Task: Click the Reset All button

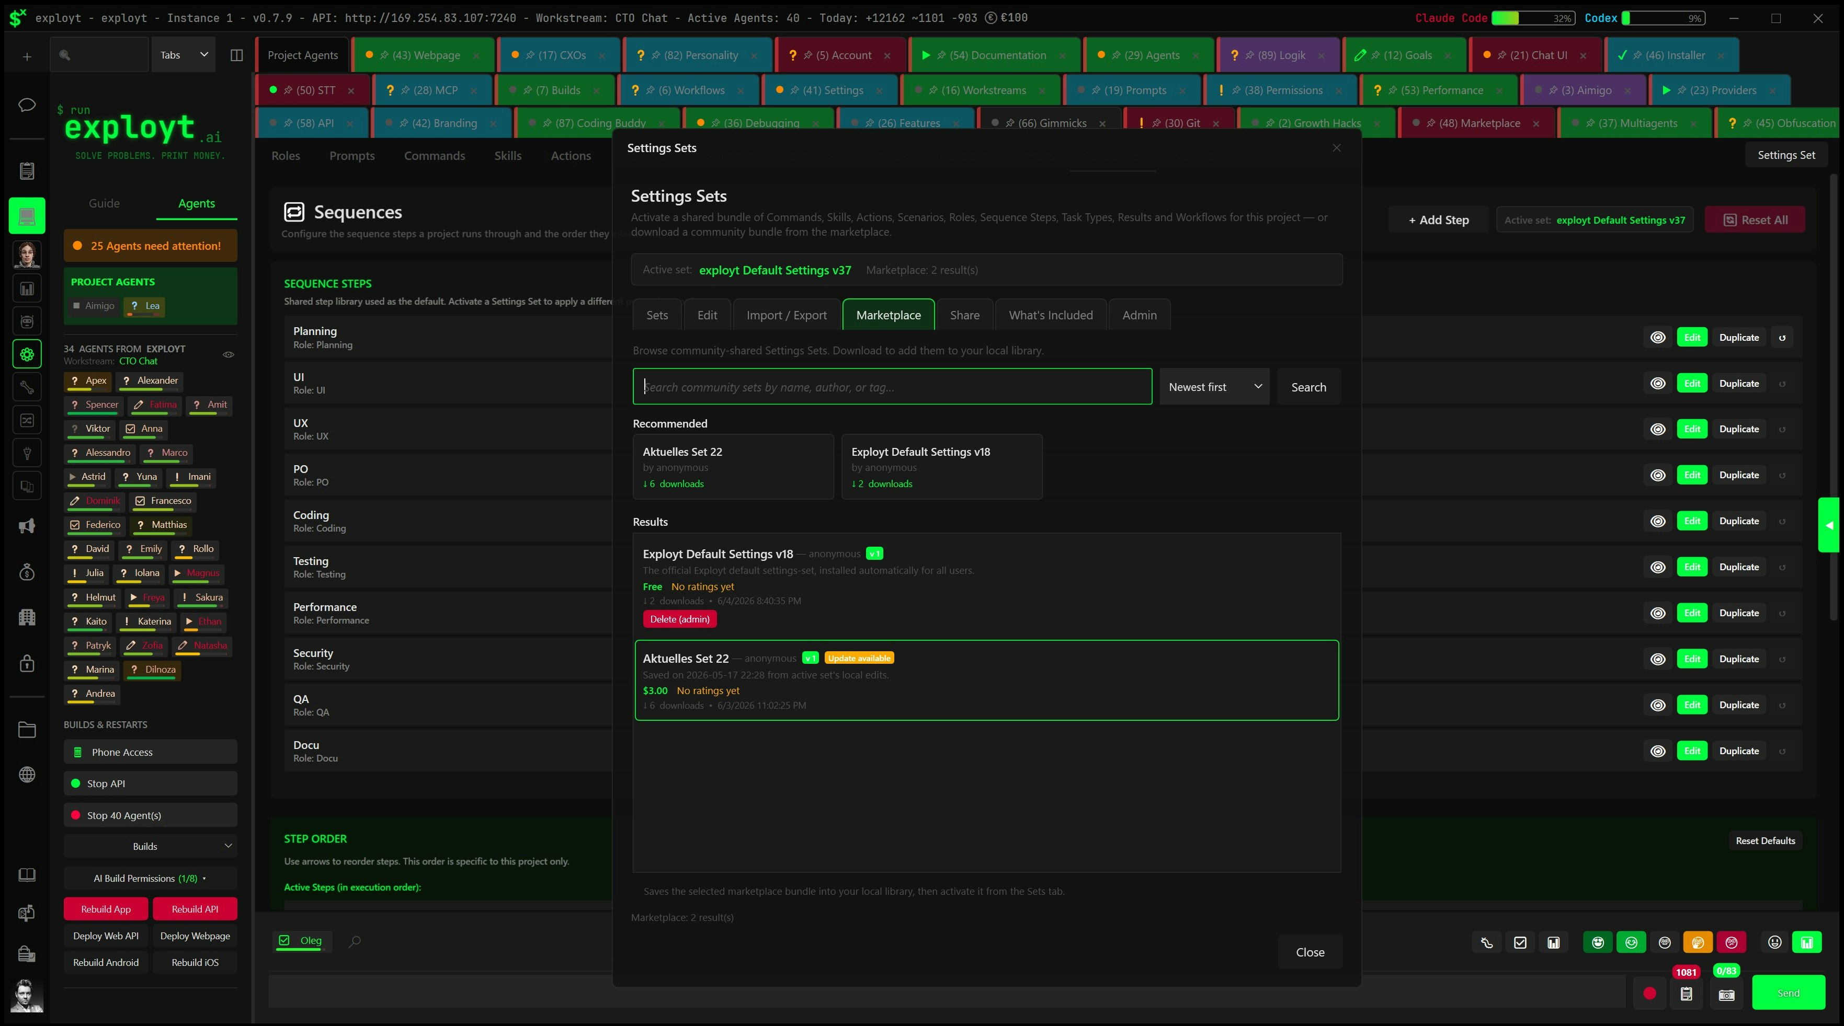Action: point(1754,220)
